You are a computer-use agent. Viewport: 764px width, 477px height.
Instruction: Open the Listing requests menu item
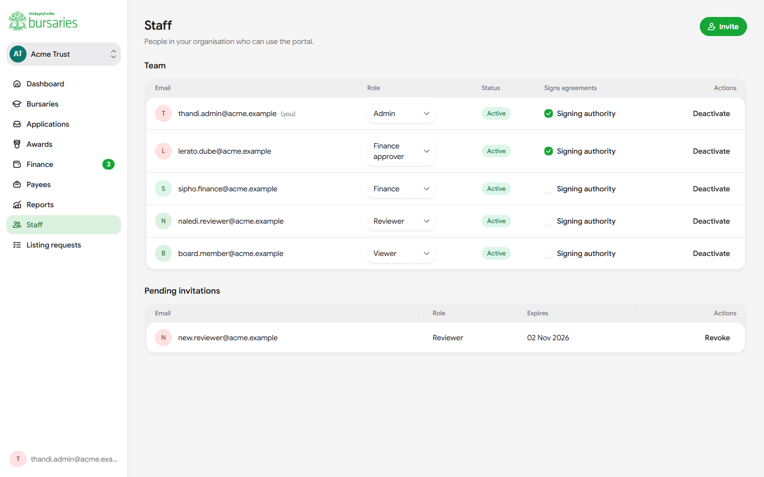[64, 245]
